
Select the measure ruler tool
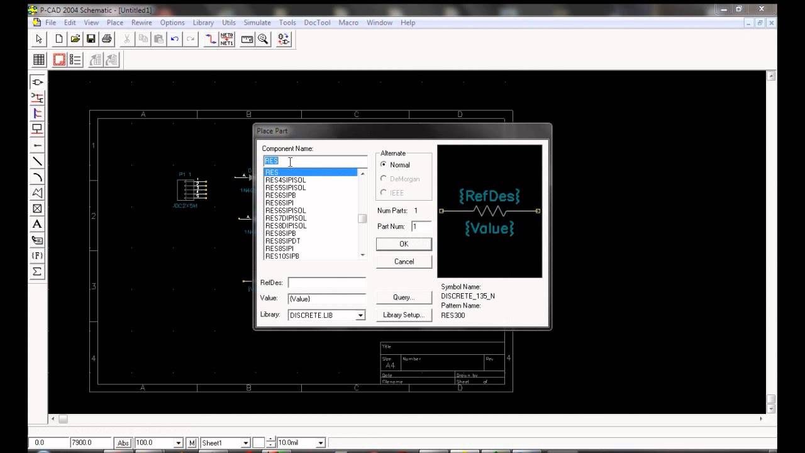pyautogui.click(x=247, y=39)
